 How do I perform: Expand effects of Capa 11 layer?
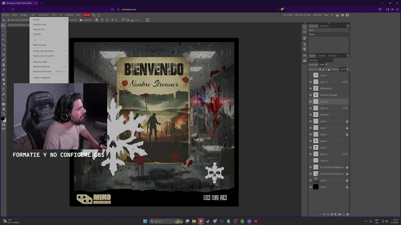coord(347,154)
